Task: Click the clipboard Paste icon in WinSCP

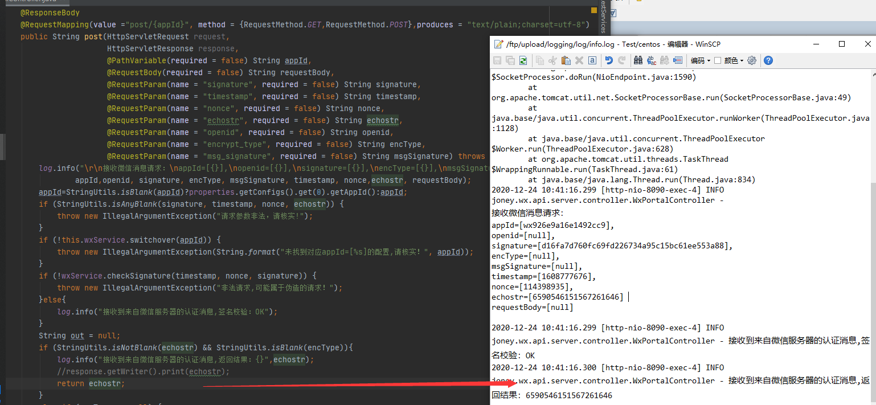Action: coord(566,60)
